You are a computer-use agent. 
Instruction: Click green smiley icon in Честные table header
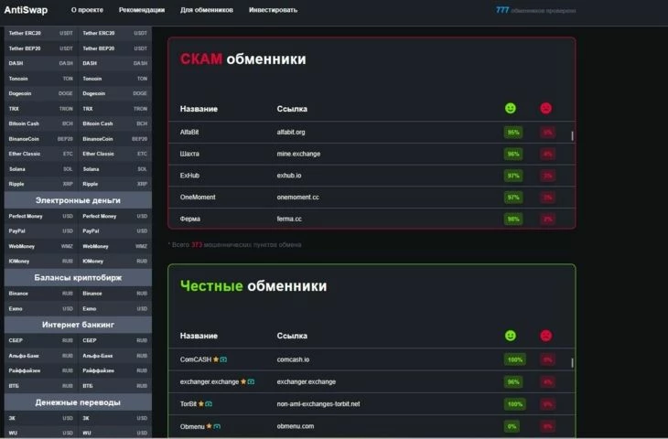tap(511, 336)
